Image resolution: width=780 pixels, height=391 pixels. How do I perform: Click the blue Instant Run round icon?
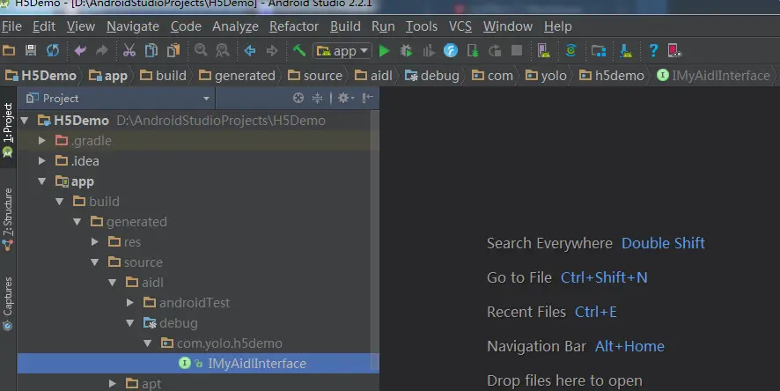(x=451, y=50)
